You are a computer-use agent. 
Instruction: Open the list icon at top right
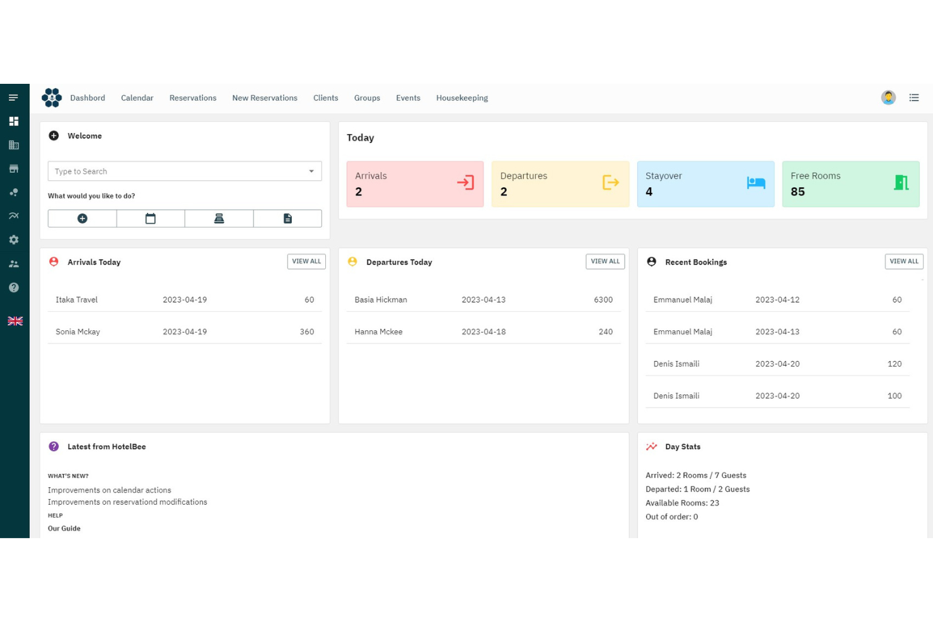click(913, 98)
